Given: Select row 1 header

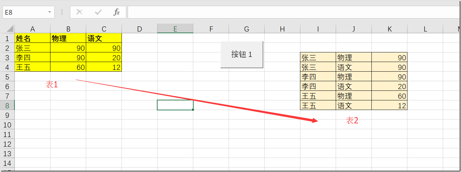Looking at the screenshot, I should coord(7,38).
